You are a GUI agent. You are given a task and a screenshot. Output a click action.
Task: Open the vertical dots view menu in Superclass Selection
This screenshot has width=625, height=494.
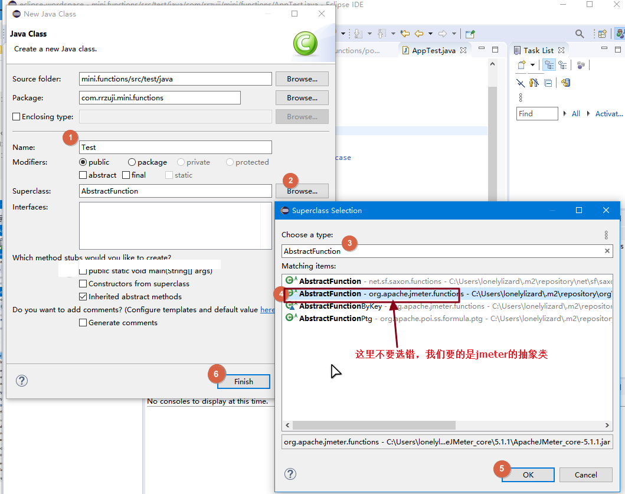606,235
